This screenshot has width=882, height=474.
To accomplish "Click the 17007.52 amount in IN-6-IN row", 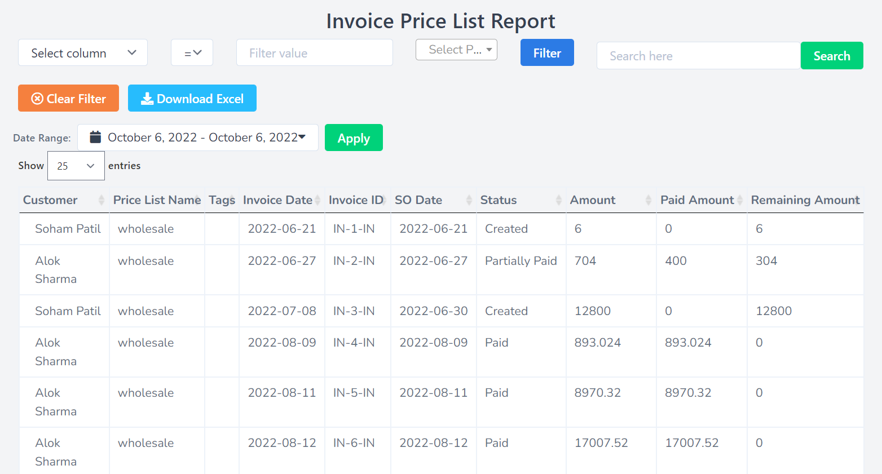I will 601,443.
